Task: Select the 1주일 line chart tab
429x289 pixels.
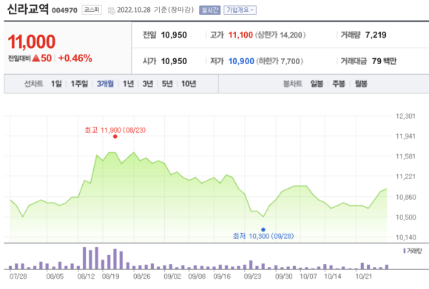Action: point(79,84)
